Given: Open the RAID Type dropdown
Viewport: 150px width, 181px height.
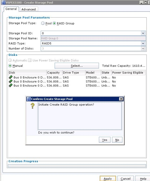Looking at the screenshot, I should [143, 43].
